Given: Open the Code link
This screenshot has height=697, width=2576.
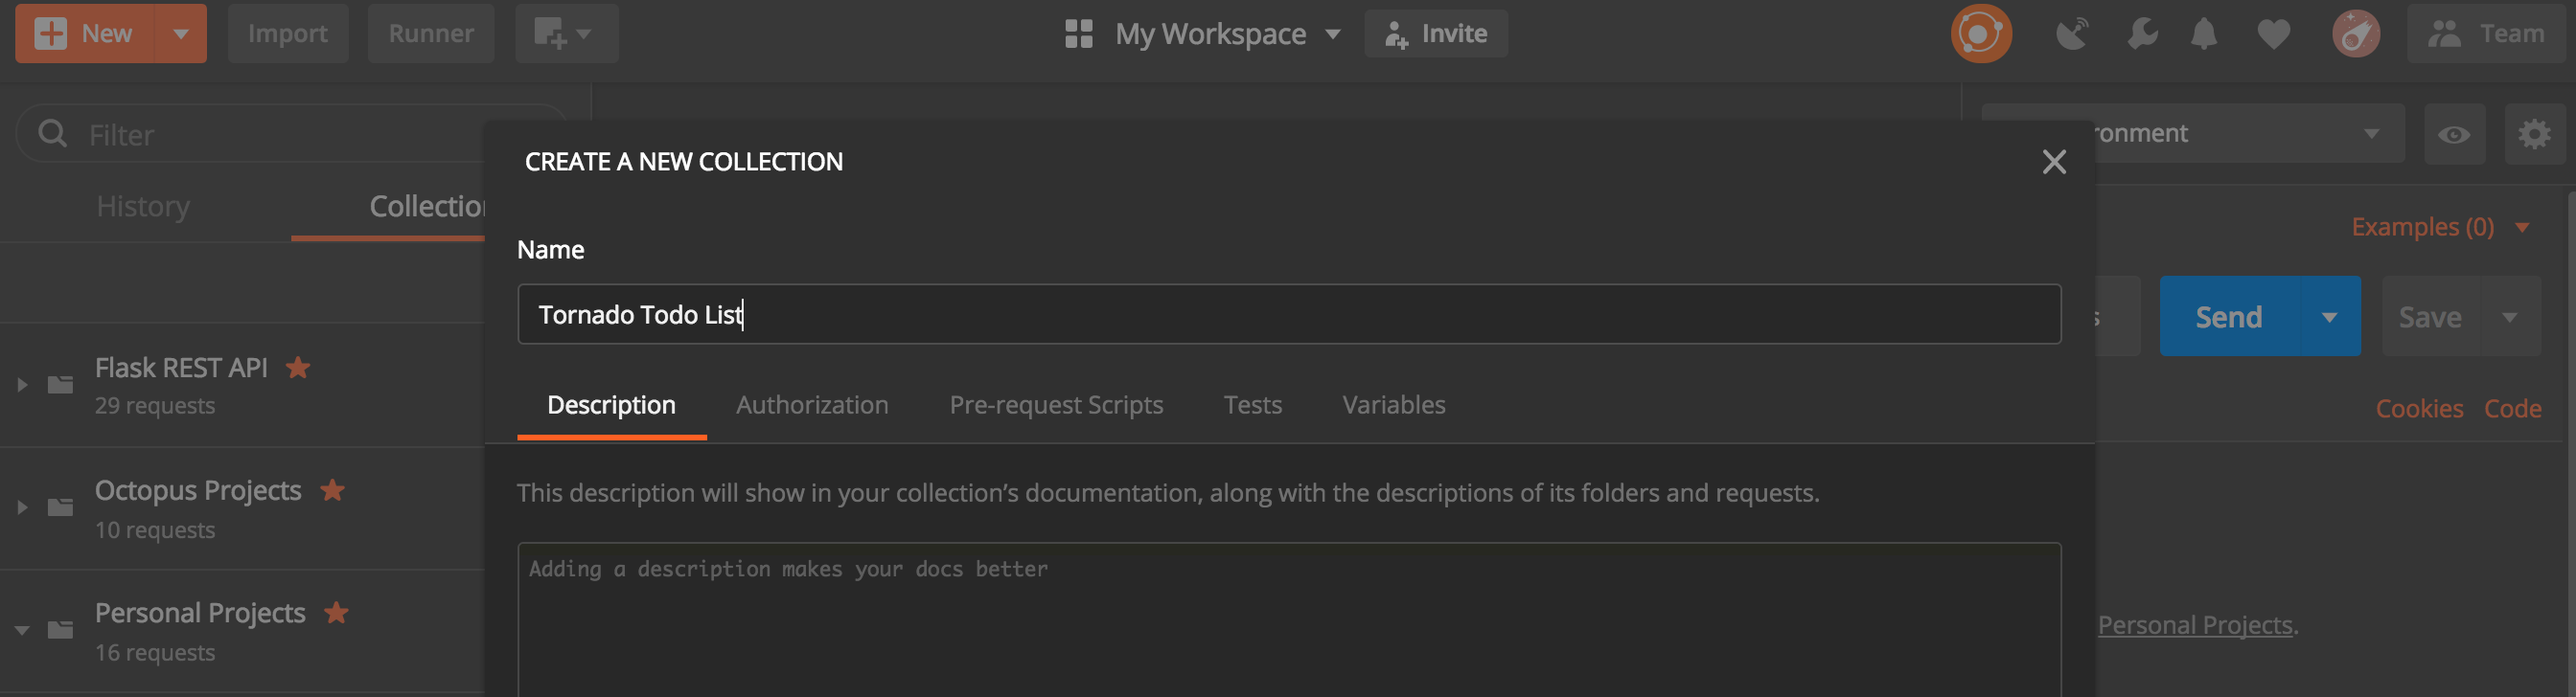Looking at the screenshot, I should (x=2512, y=409).
